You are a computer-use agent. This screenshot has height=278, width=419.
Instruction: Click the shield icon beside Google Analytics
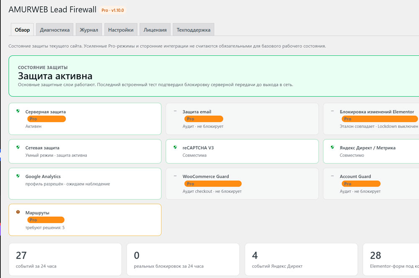[x=18, y=176]
